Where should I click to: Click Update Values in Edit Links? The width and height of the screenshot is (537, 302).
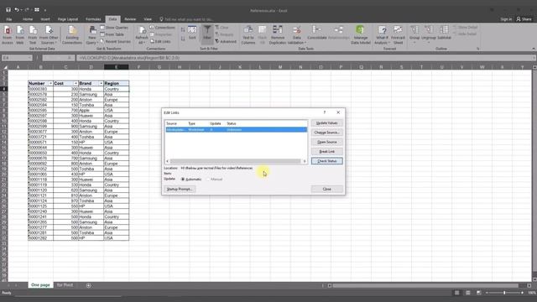click(326, 123)
